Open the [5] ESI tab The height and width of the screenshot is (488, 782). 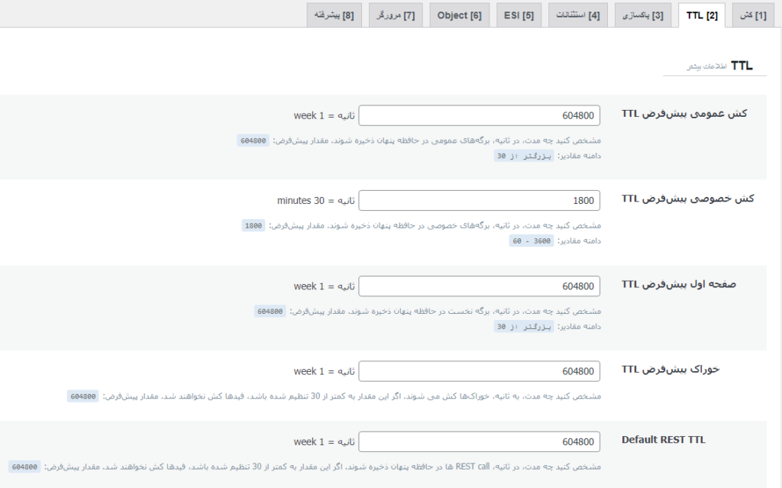[x=519, y=15]
